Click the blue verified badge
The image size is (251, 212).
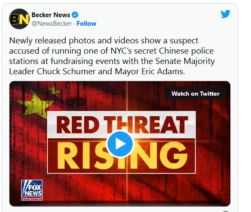point(75,15)
